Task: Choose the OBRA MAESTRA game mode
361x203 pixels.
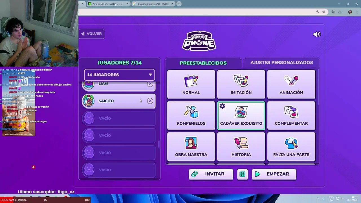Action: pyautogui.click(x=191, y=147)
